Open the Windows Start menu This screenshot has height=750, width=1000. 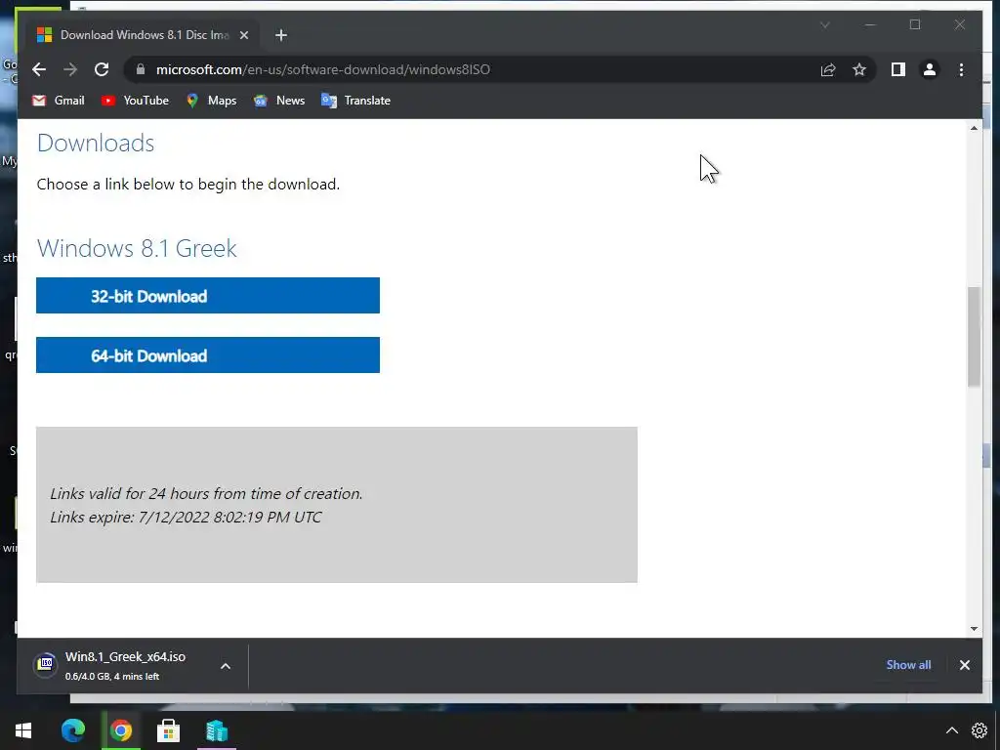point(23,730)
